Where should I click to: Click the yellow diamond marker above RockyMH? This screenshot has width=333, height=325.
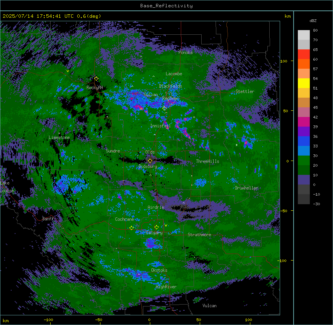click(96, 78)
